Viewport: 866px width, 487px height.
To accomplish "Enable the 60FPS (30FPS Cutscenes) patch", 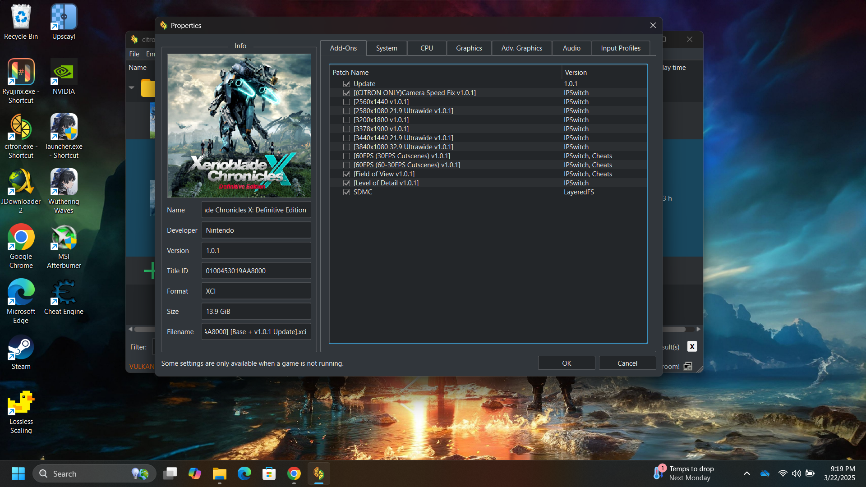I will [x=346, y=156].
